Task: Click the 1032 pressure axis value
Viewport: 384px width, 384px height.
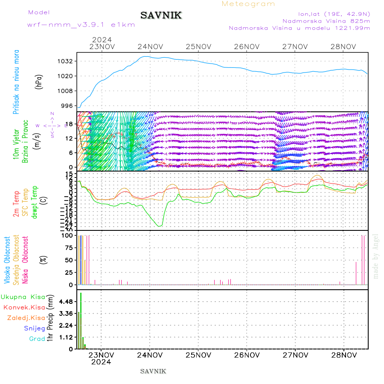Action: (65, 61)
